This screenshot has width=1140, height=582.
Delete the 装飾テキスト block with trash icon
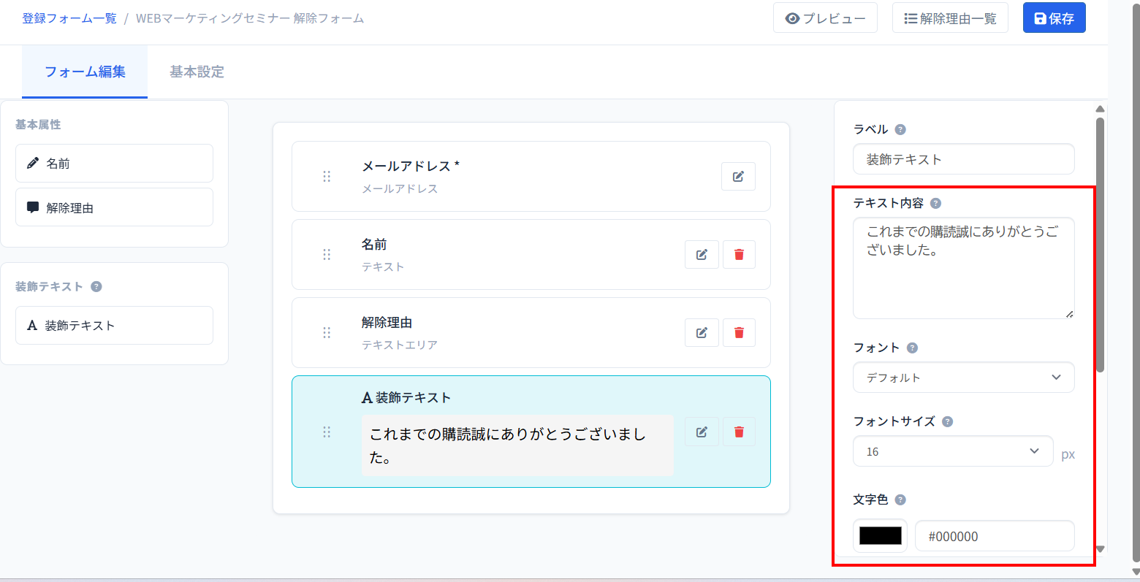point(739,432)
